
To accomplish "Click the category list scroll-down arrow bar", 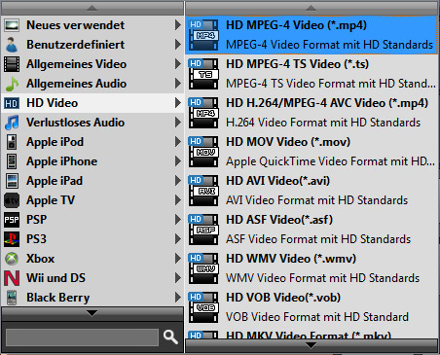I will (92, 314).
